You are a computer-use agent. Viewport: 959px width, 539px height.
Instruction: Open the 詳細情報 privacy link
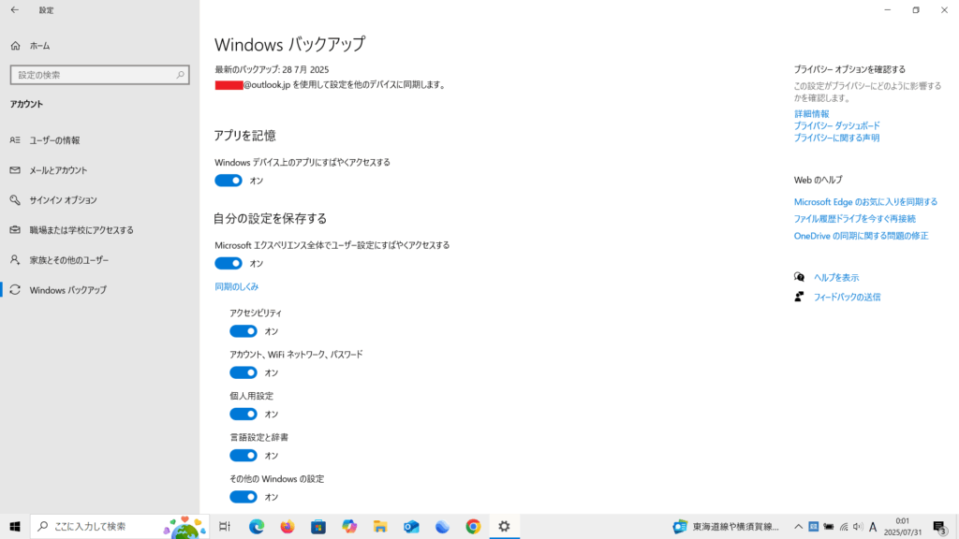pyautogui.click(x=812, y=113)
